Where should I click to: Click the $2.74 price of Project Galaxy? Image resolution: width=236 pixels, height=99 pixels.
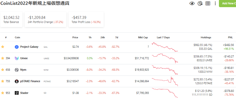point(76,47)
